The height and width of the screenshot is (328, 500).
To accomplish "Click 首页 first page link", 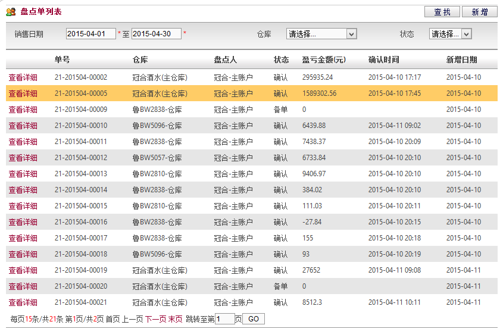I will coord(112,319).
